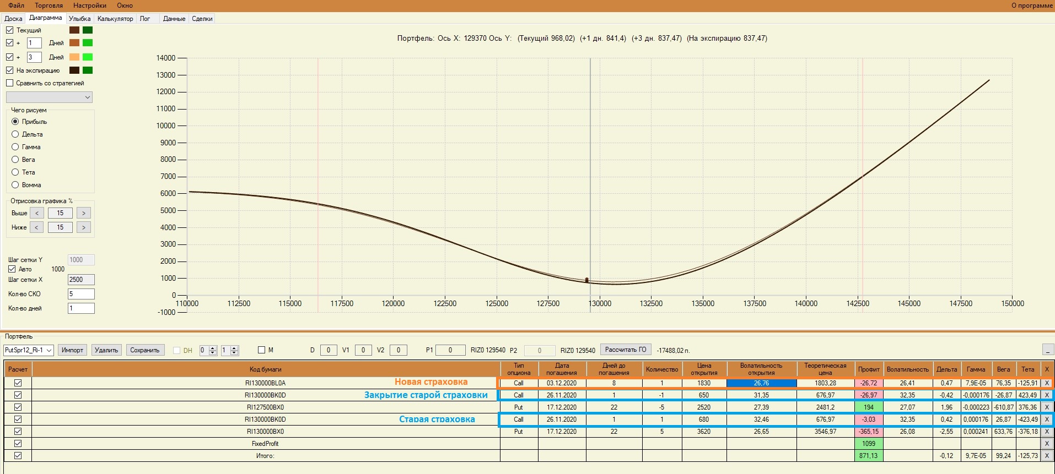This screenshot has width=1055, height=474.
Task: Decrease the 'Выше' chart percentage with left arrow
Action: click(36, 213)
